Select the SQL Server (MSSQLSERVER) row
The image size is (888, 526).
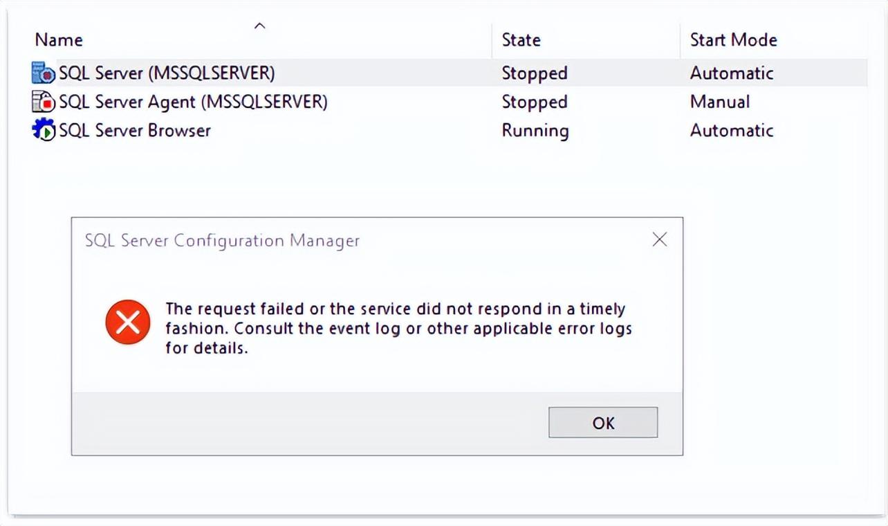167,73
